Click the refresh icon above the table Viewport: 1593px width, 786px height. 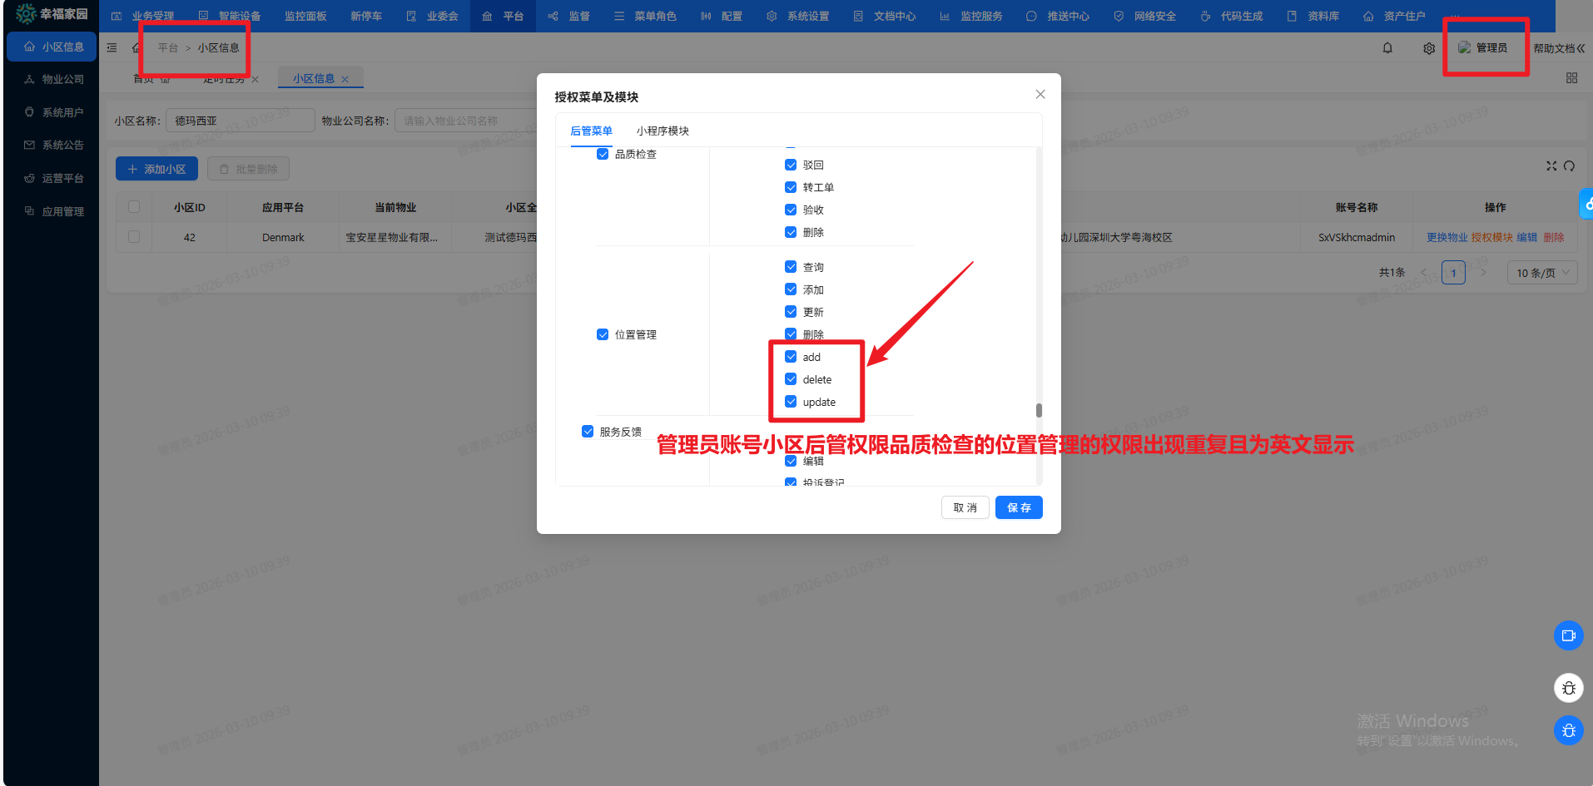coord(1569,166)
